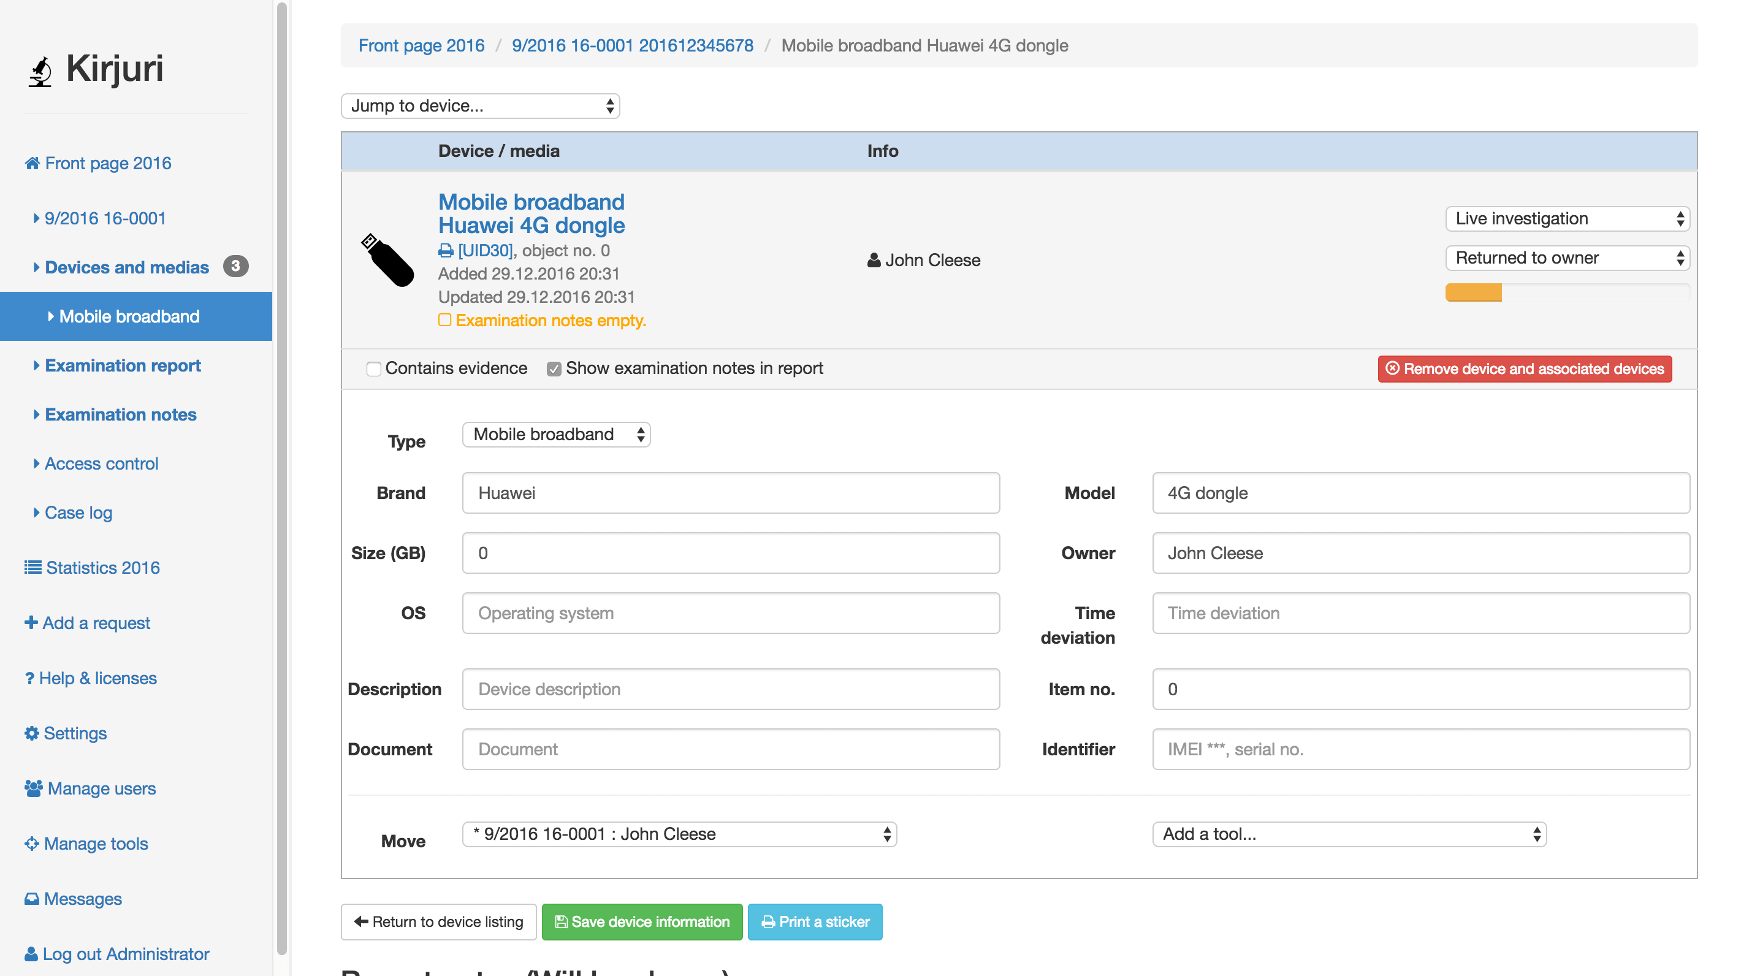Toggle the empty Examination notes checkbox icon

click(444, 321)
